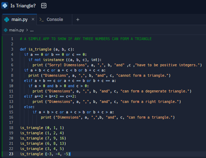Click line number 1 in gutter
Image resolution: width=206 pixels, height=158 pixels.
tap(12, 39)
